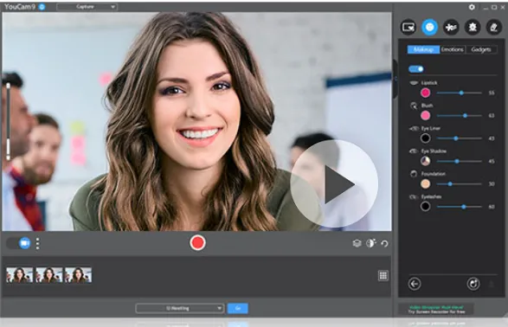
Task: Click the Lipstick value 55
Action: click(x=492, y=93)
